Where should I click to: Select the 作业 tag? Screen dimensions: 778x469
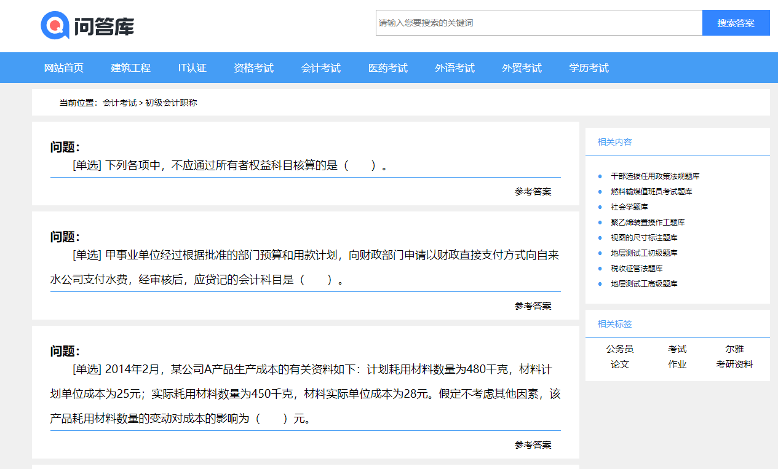tap(677, 364)
